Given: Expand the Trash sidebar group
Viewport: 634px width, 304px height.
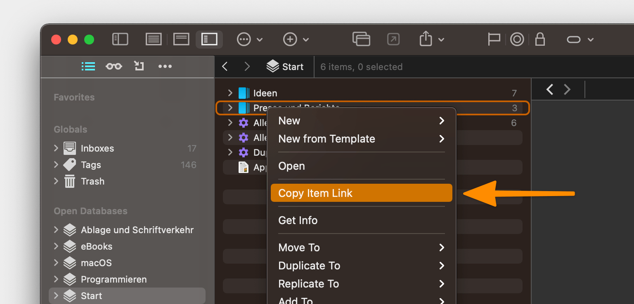Looking at the screenshot, I should click(56, 181).
